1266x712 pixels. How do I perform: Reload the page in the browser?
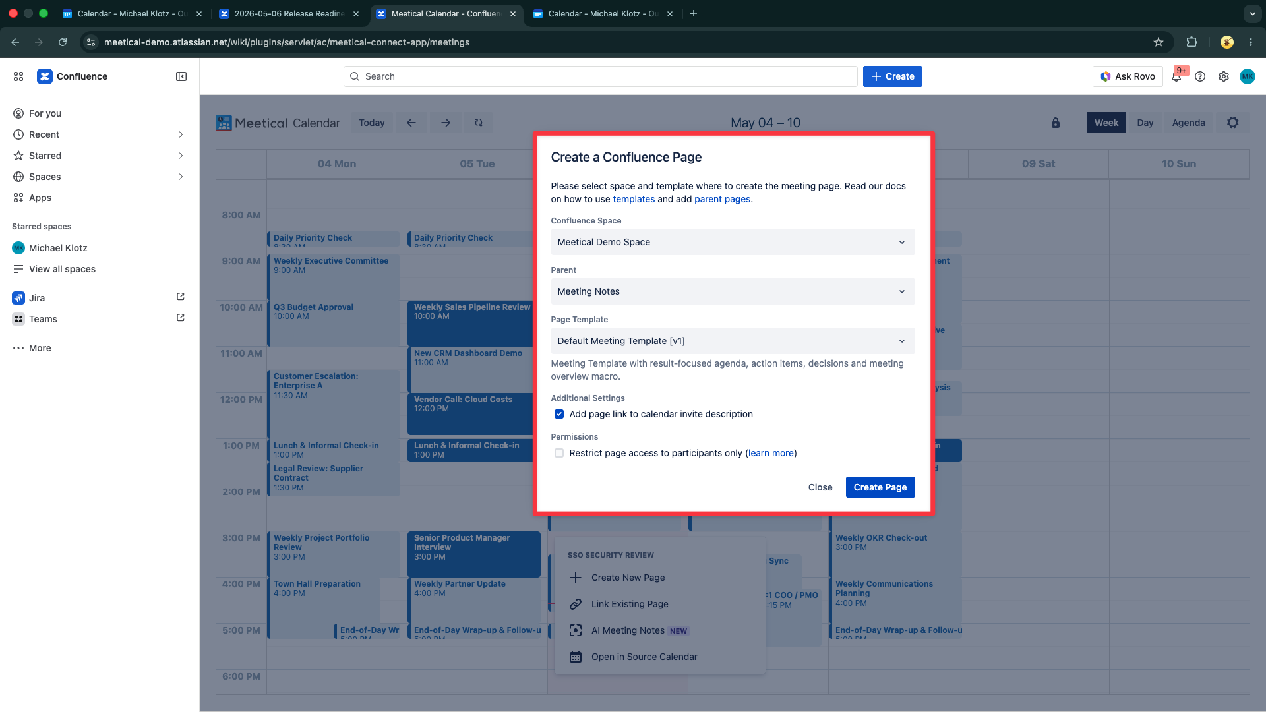[63, 42]
